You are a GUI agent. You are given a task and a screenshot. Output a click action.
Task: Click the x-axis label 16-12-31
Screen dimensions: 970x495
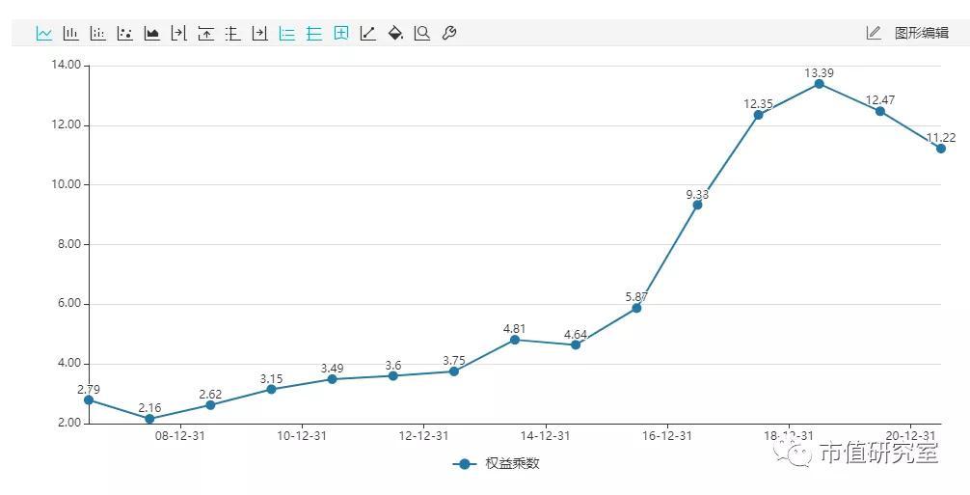pos(667,436)
